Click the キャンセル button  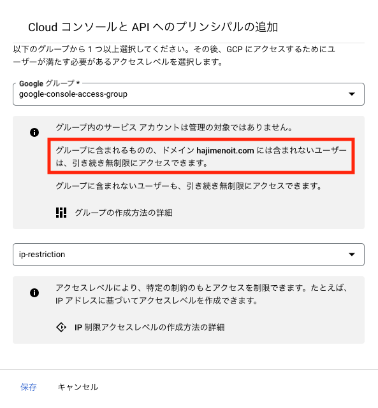coord(78,387)
